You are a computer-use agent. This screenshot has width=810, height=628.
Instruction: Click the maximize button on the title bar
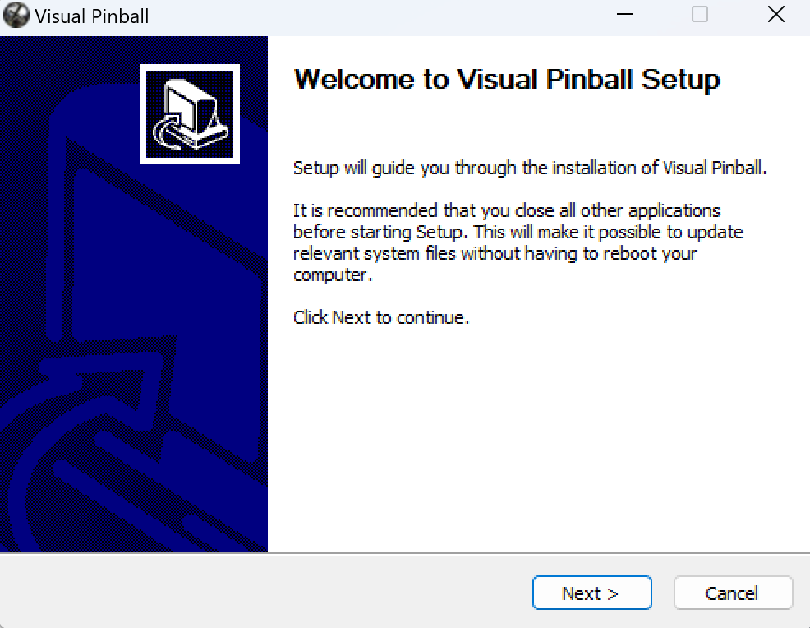(699, 15)
